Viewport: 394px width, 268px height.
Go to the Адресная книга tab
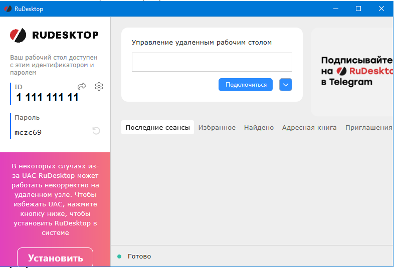point(309,127)
